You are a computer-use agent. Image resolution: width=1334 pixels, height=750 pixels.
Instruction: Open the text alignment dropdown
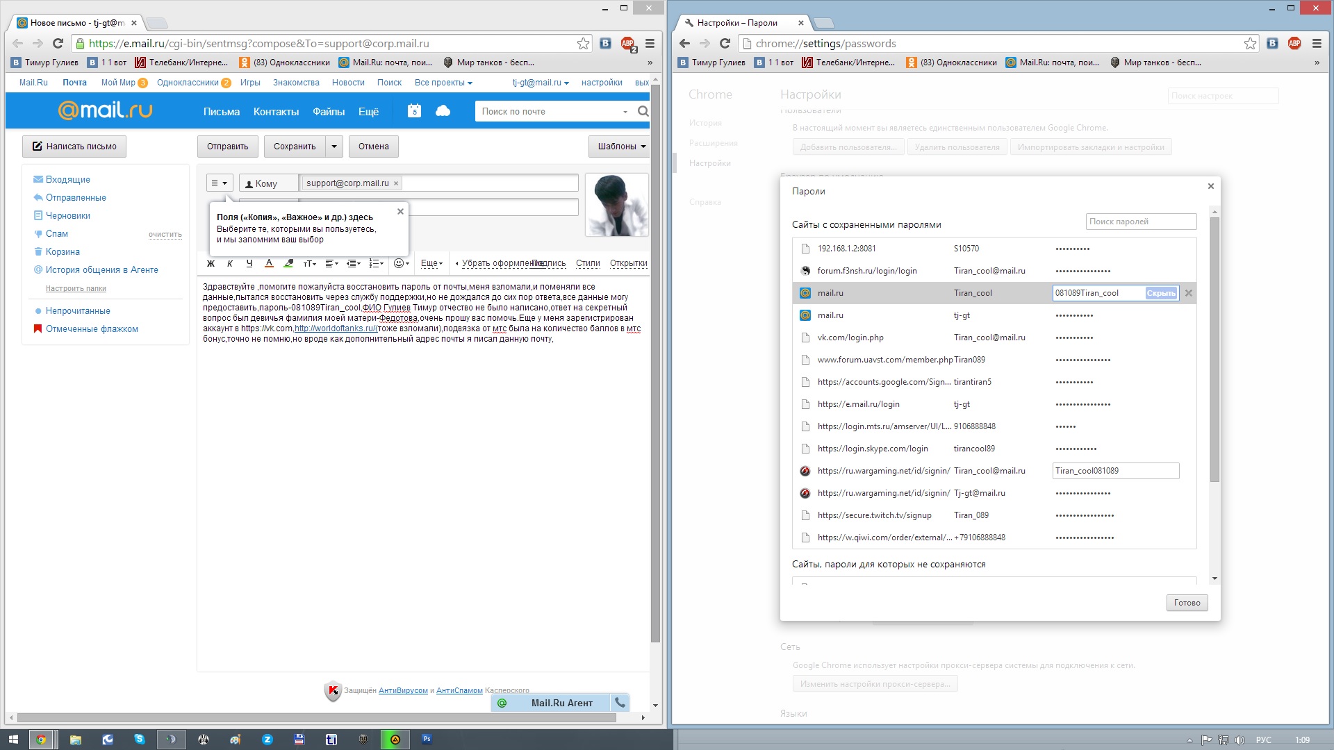pyautogui.click(x=331, y=264)
